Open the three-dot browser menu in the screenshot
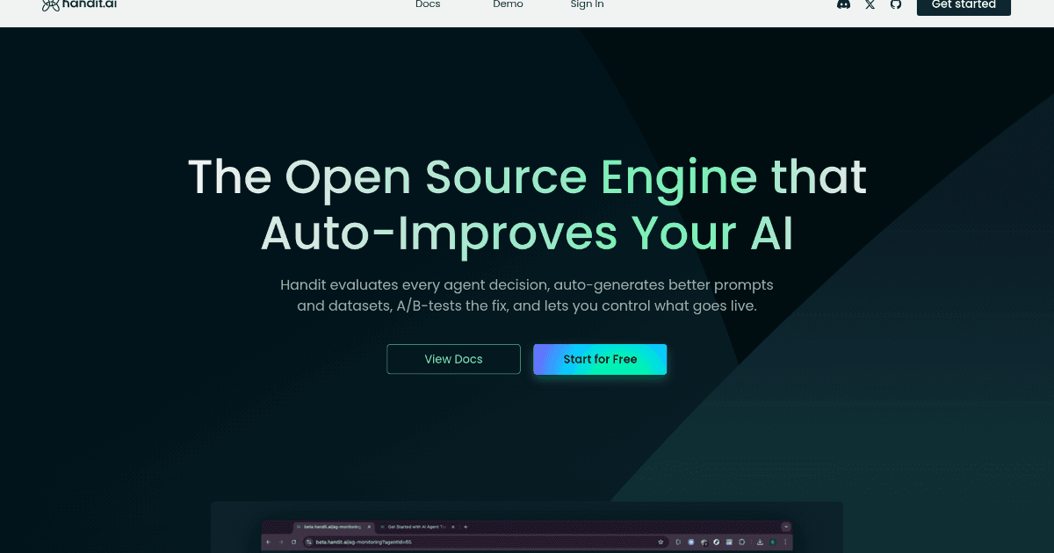Viewport: 1054px width, 553px height. 787,542
